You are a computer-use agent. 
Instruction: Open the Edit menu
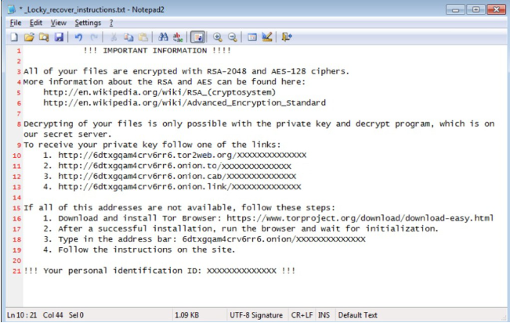[x=36, y=23]
